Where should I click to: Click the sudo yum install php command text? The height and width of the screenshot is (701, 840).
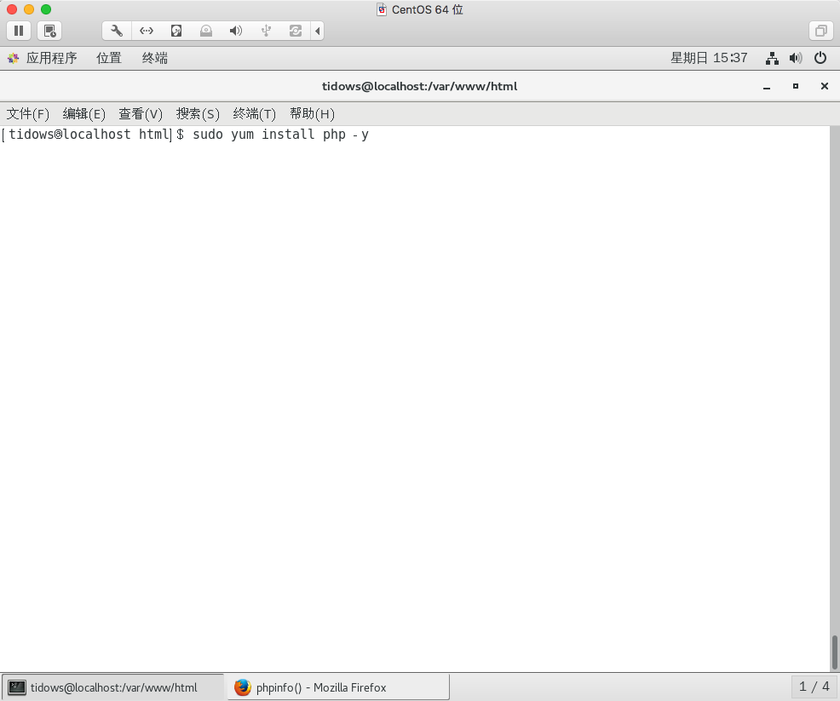point(281,135)
